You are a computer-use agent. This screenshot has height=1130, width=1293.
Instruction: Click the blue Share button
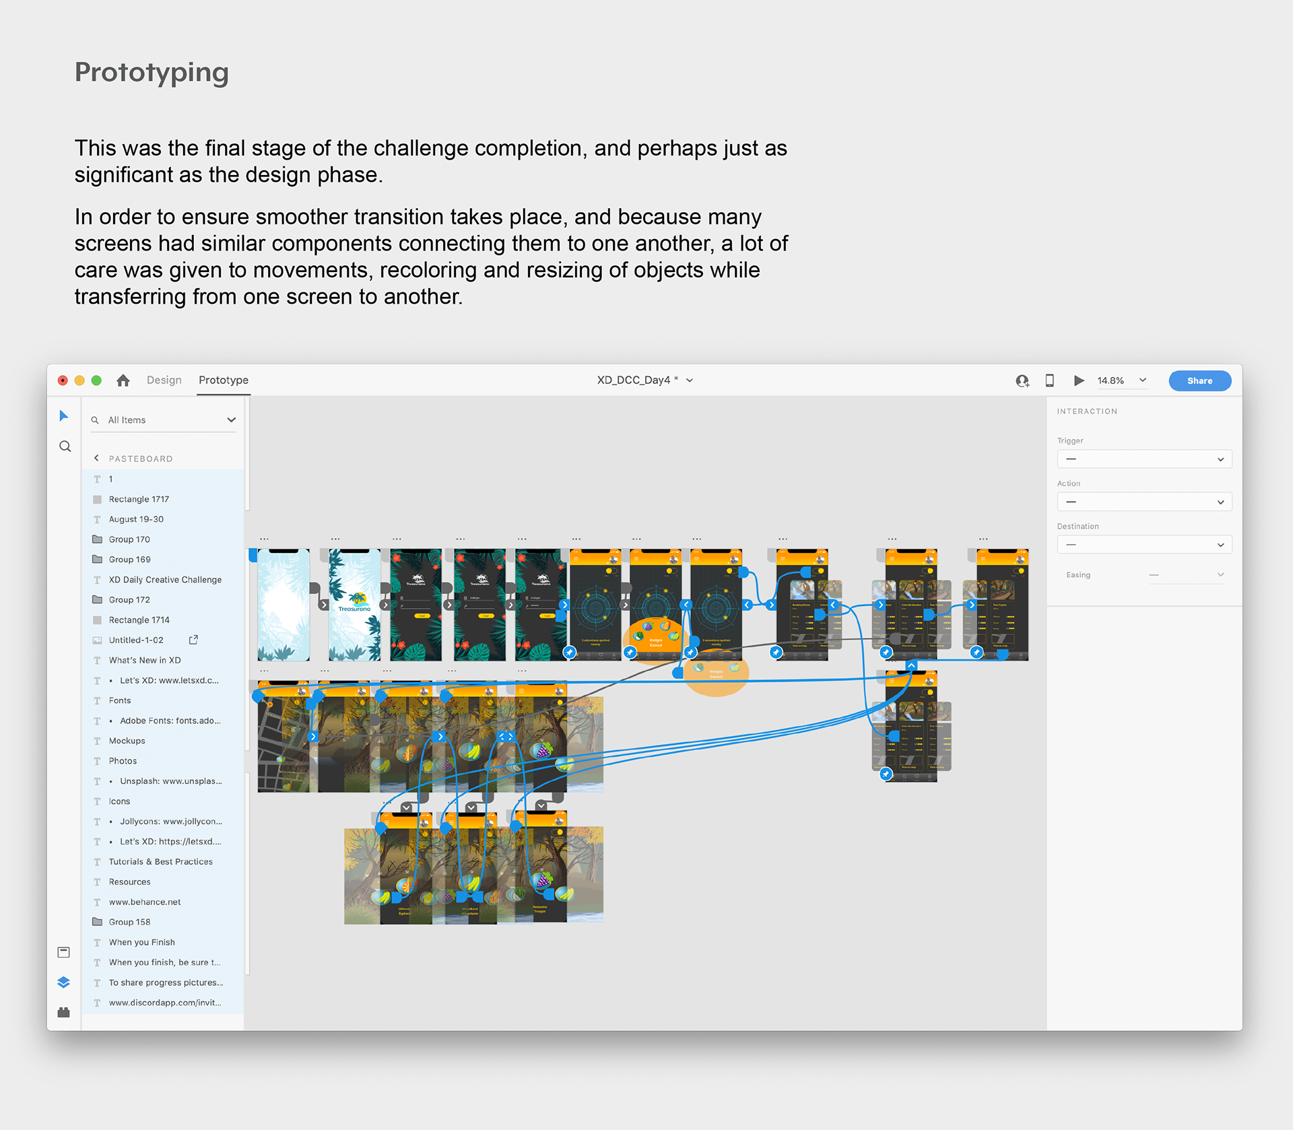(x=1199, y=380)
